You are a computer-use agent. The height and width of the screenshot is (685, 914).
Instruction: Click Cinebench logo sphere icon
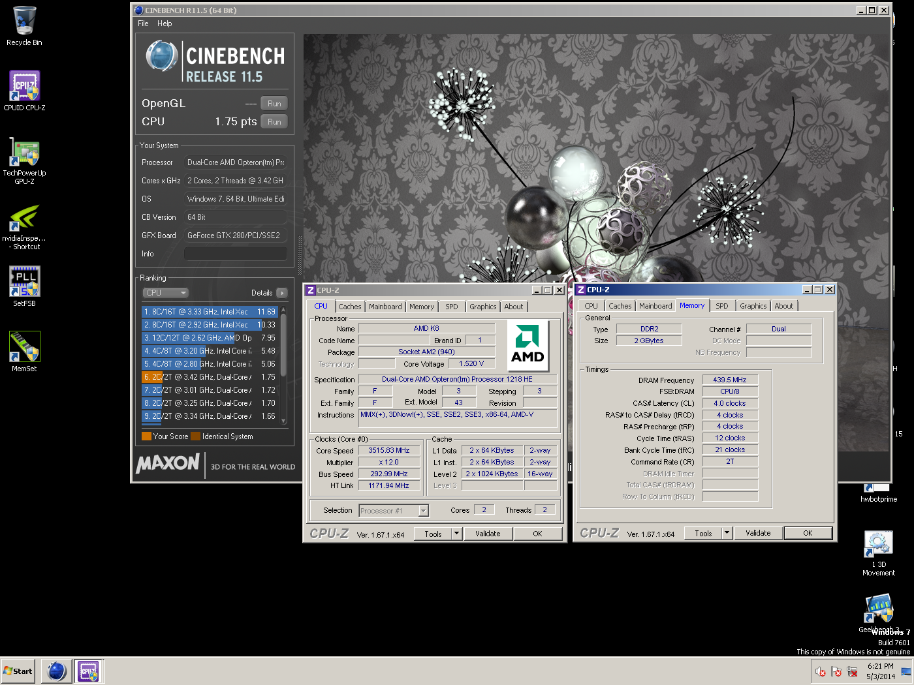pyautogui.click(x=162, y=56)
